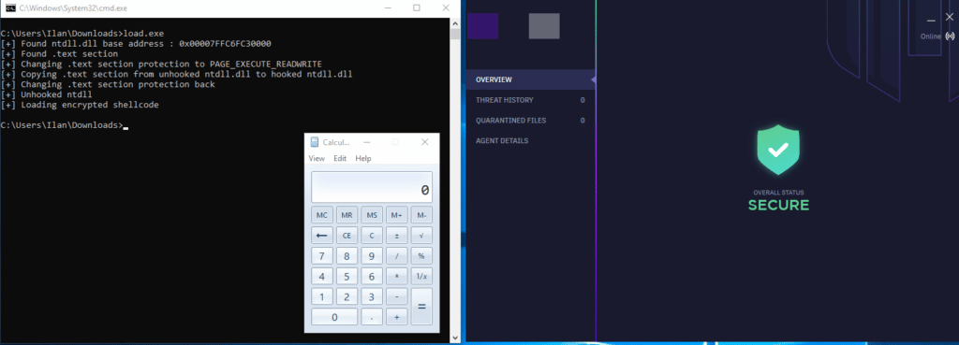This screenshot has width=959, height=345.
Task: Open the Help menu in Calculator
Action: click(x=363, y=158)
